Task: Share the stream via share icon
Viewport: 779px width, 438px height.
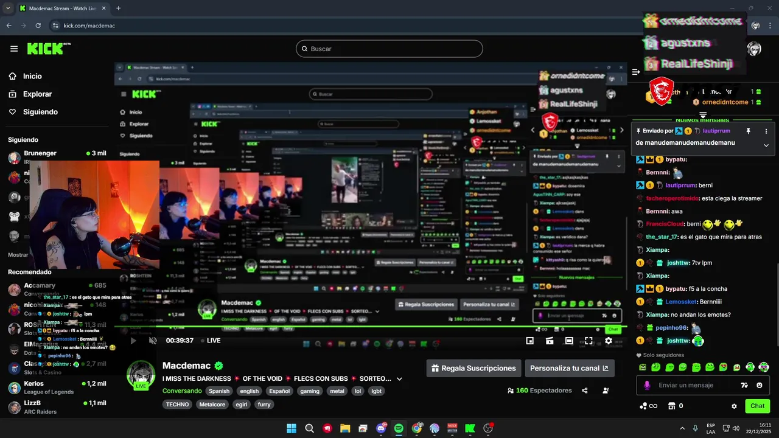Action: tap(585, 391)
